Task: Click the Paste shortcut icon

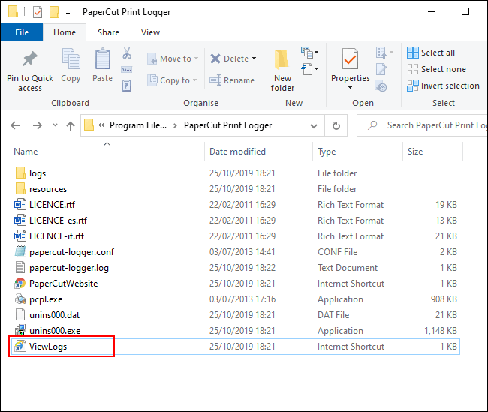Action: 126,86
